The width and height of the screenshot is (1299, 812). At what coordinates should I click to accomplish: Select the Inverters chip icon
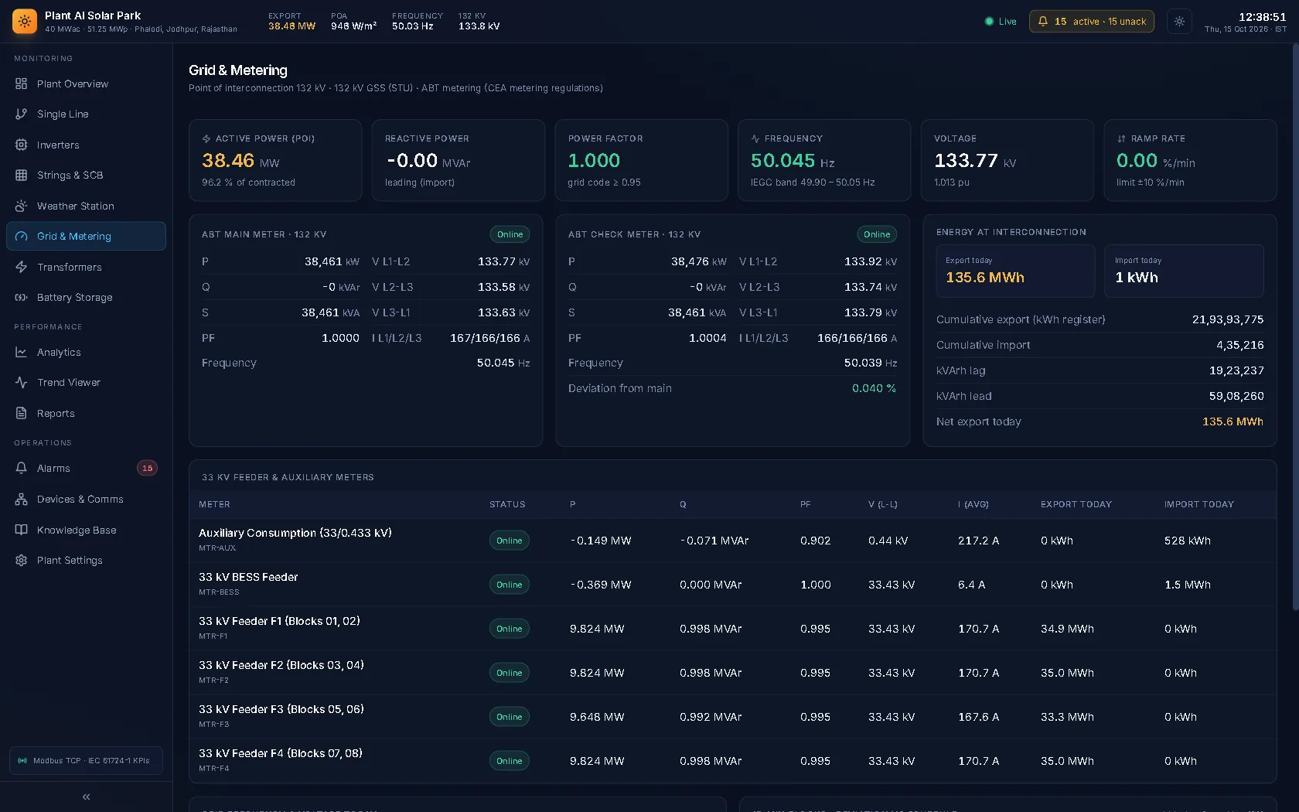coord(22,145)
